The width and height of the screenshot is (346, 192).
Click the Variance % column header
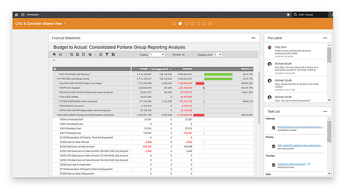coord(247,69)
